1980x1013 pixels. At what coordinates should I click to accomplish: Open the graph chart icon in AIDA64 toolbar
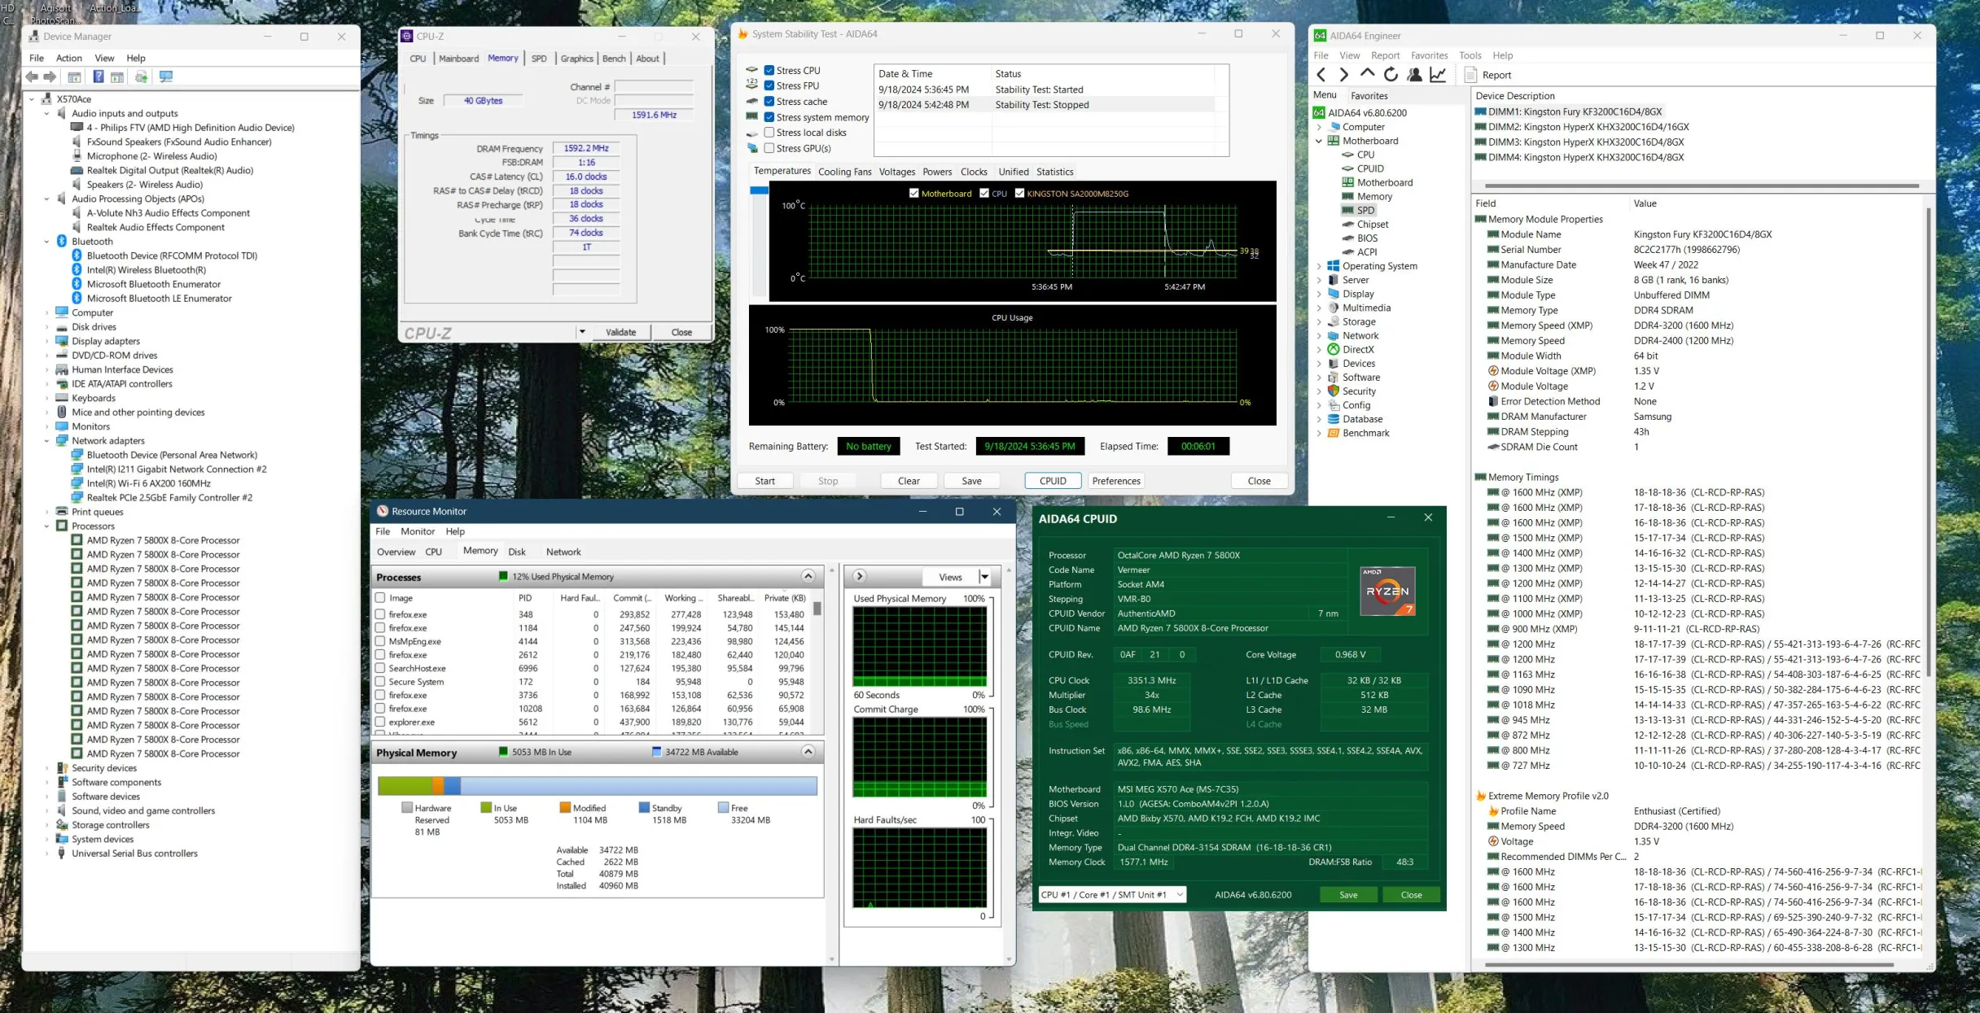pos(1438,75)
